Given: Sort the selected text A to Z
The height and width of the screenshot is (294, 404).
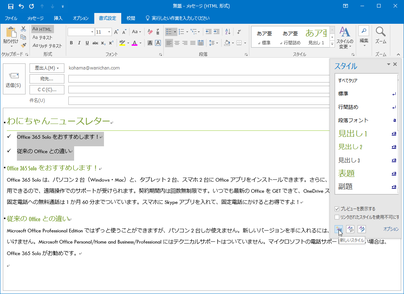Looking at the screenshot, I should (x=228, y=32).
